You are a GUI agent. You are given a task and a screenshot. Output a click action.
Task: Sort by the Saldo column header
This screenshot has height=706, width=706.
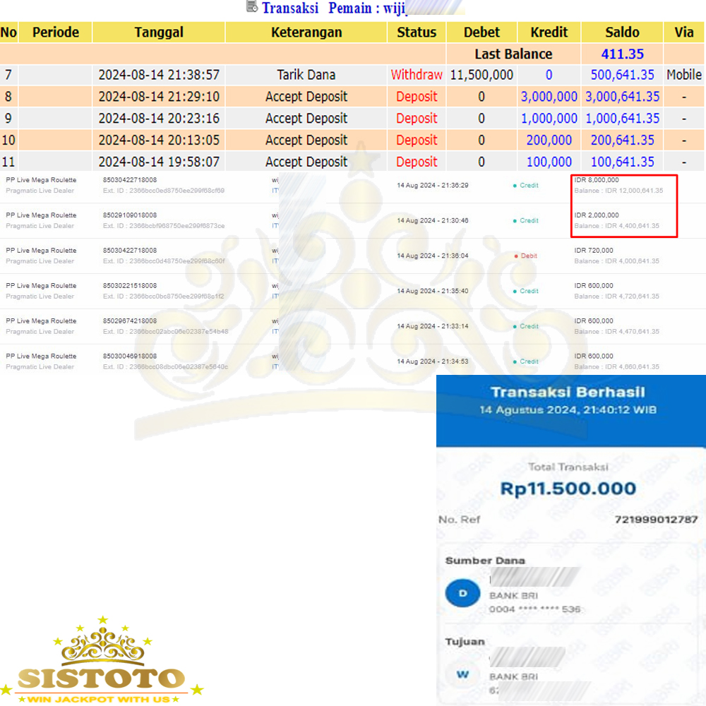[x=622, y=32]
